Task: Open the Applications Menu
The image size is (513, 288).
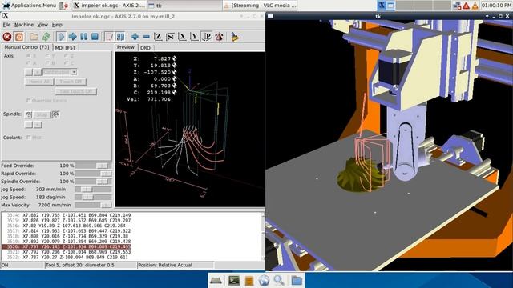Action: [30, 6]
